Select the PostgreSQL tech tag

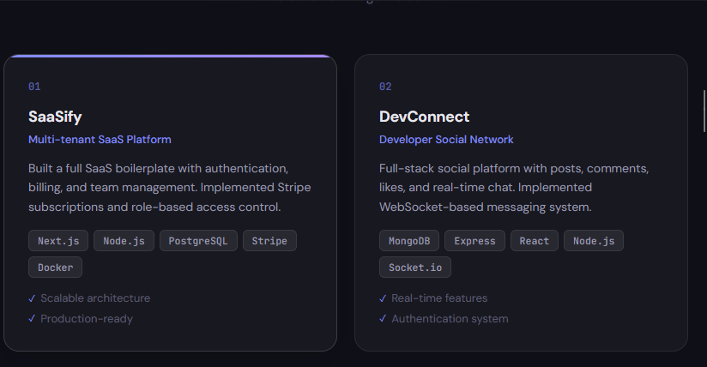click(x=198, y=241)
